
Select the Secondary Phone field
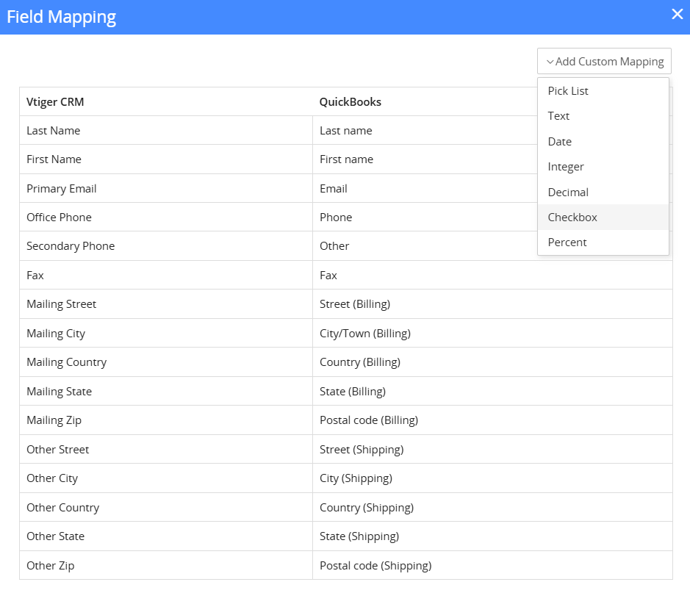(x=166, y=246)
